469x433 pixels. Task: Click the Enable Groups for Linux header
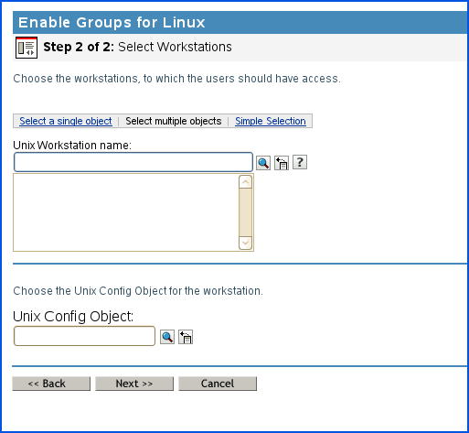112,22
